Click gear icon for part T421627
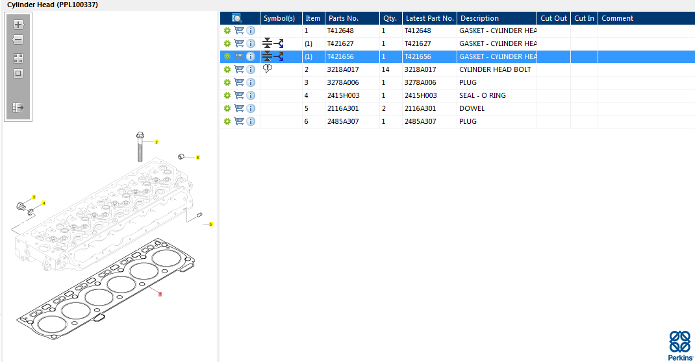695x362 pixels. click(x=227, y=43)
